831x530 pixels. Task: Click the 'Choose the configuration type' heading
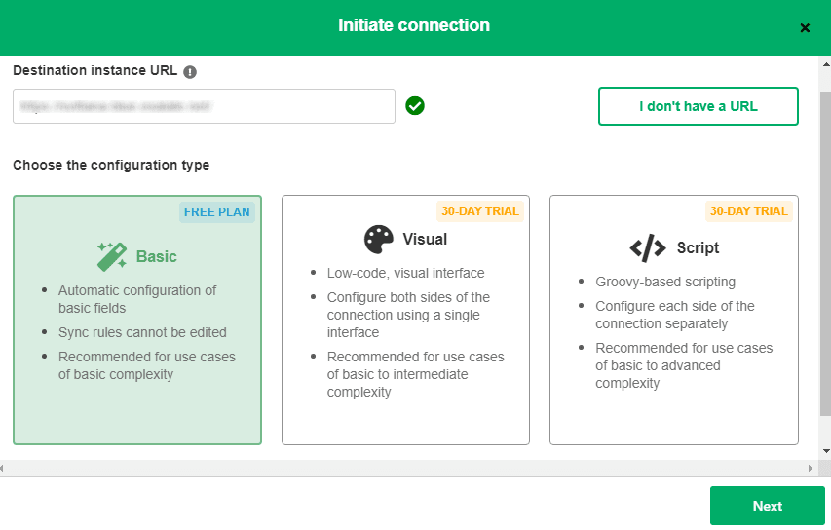click(x=111, y=166)
